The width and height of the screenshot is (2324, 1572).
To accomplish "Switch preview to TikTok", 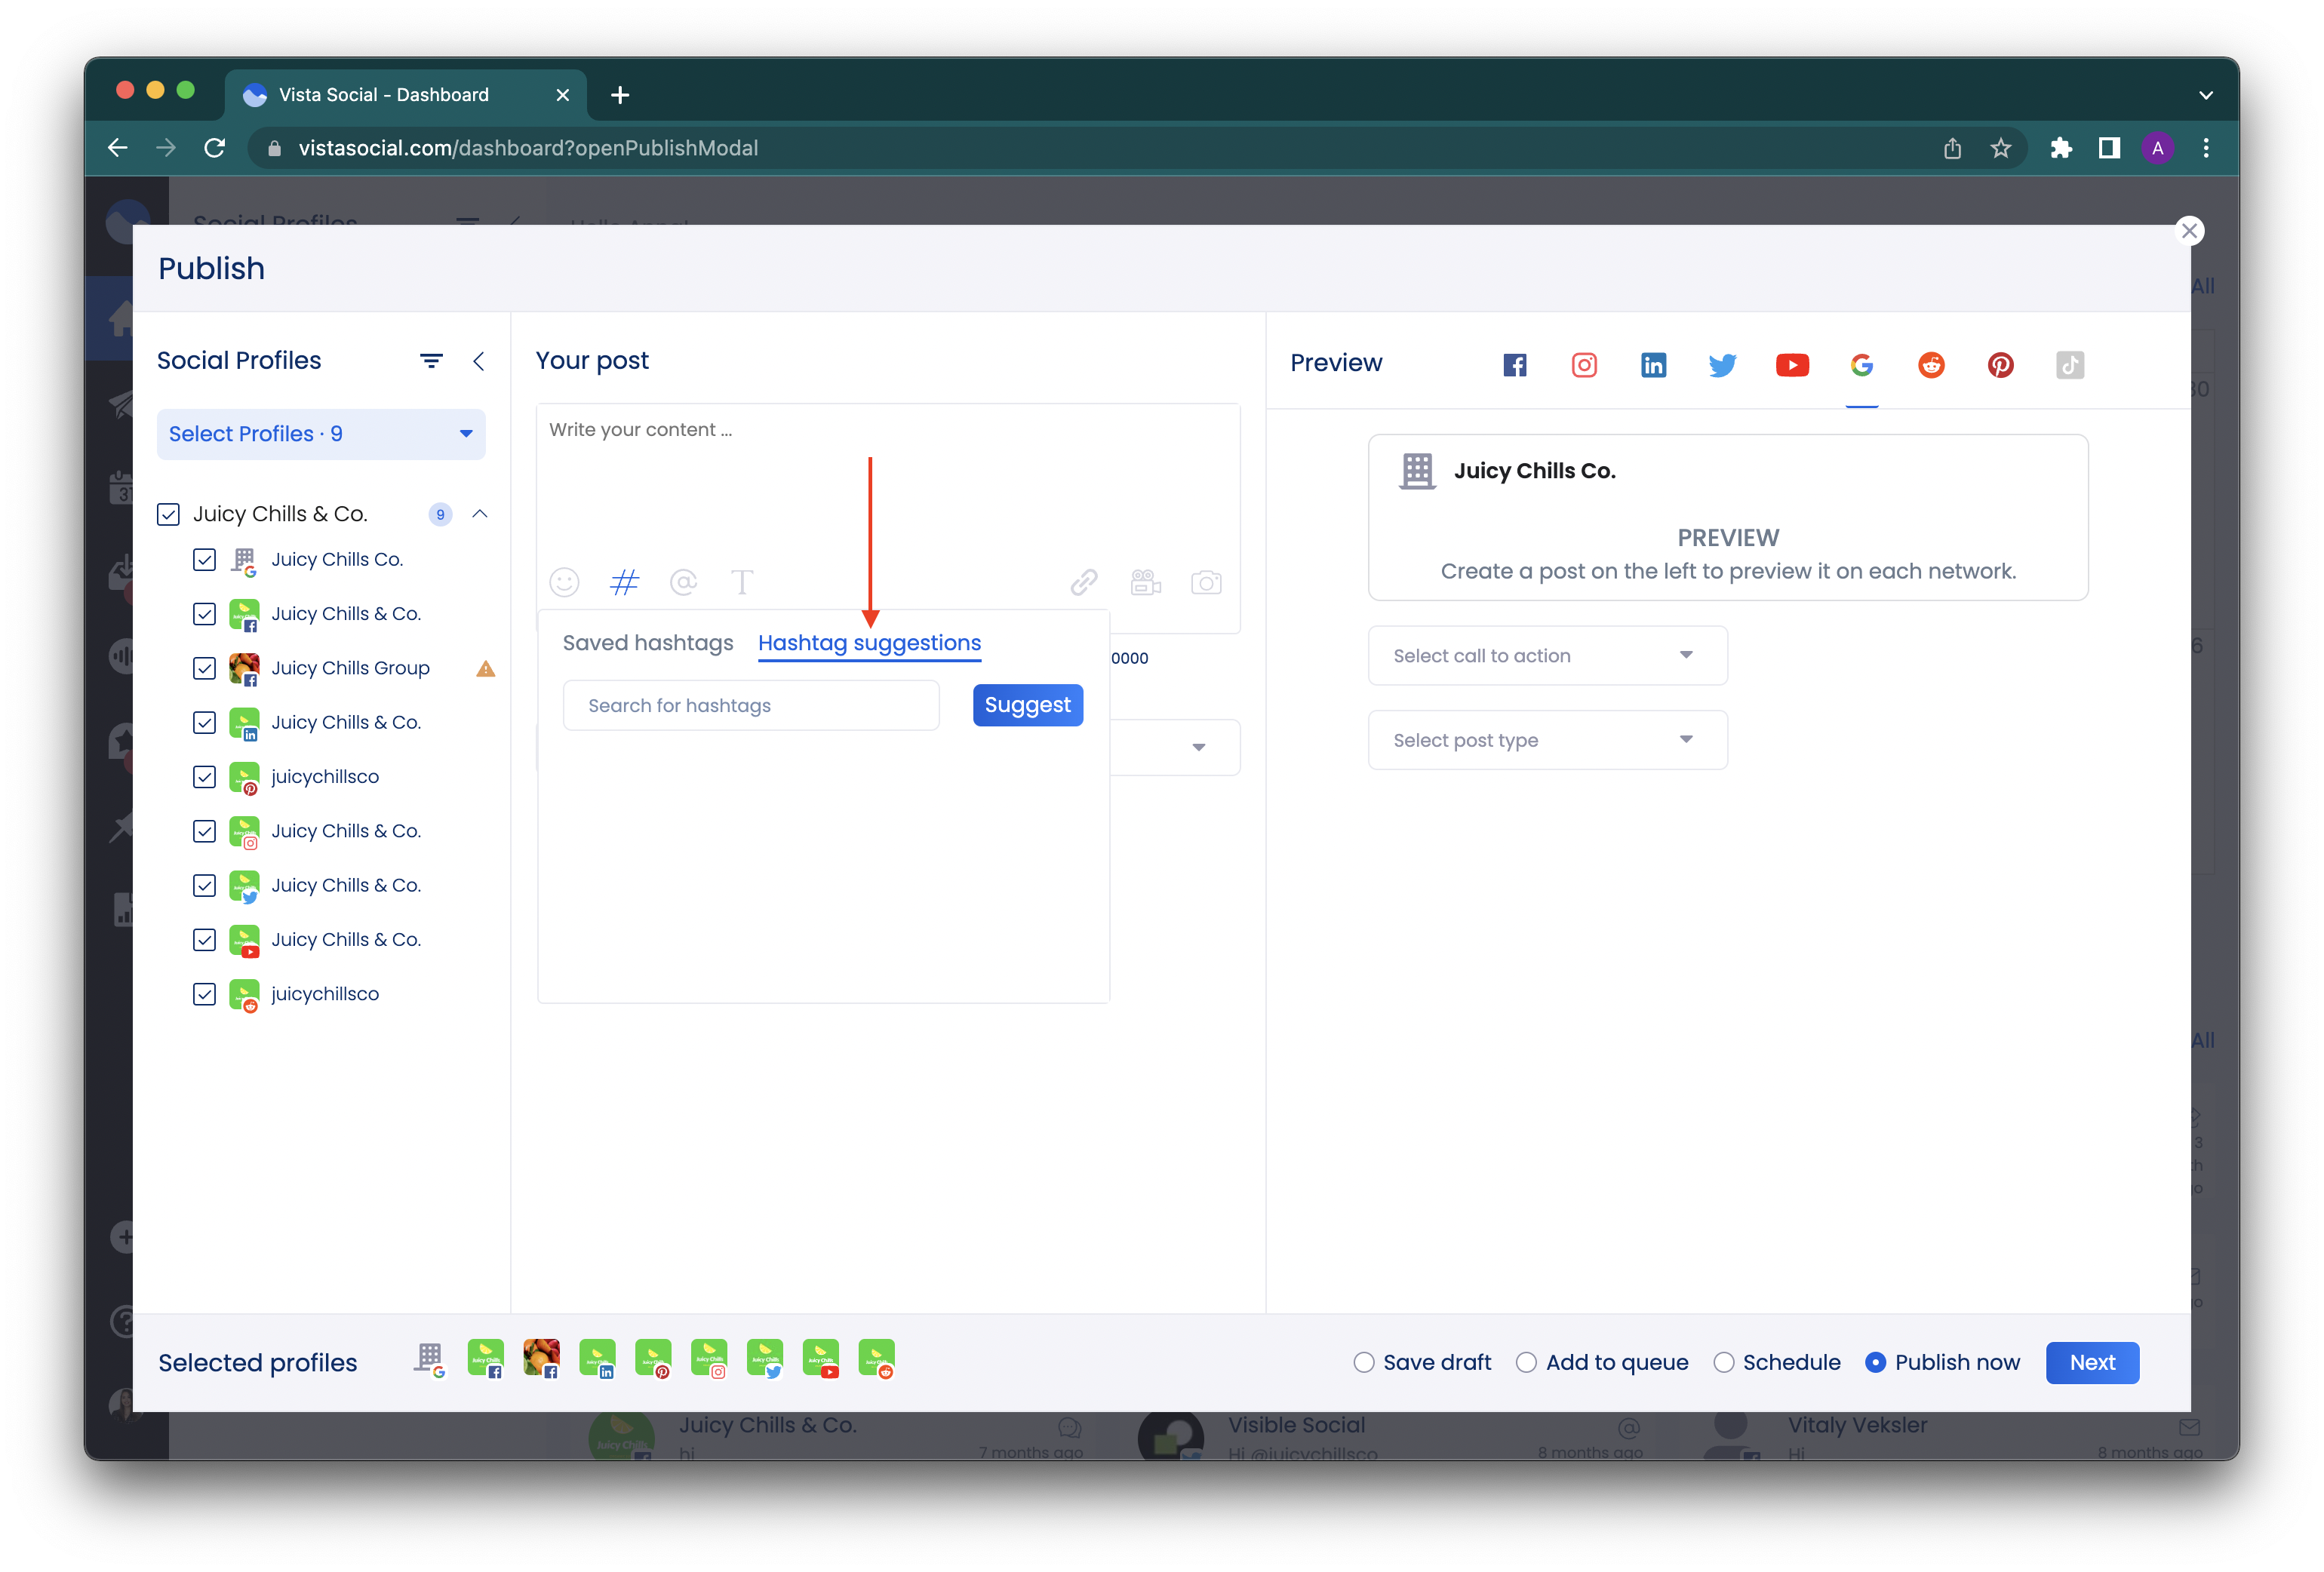I will click(x=2070, y=365).
